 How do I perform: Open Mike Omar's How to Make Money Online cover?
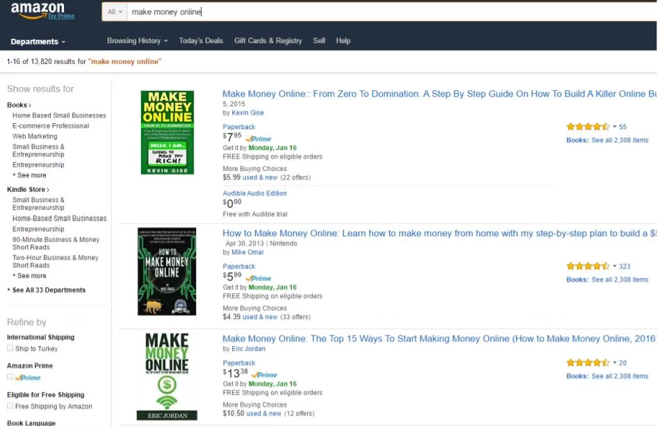(x=167, y=272)
